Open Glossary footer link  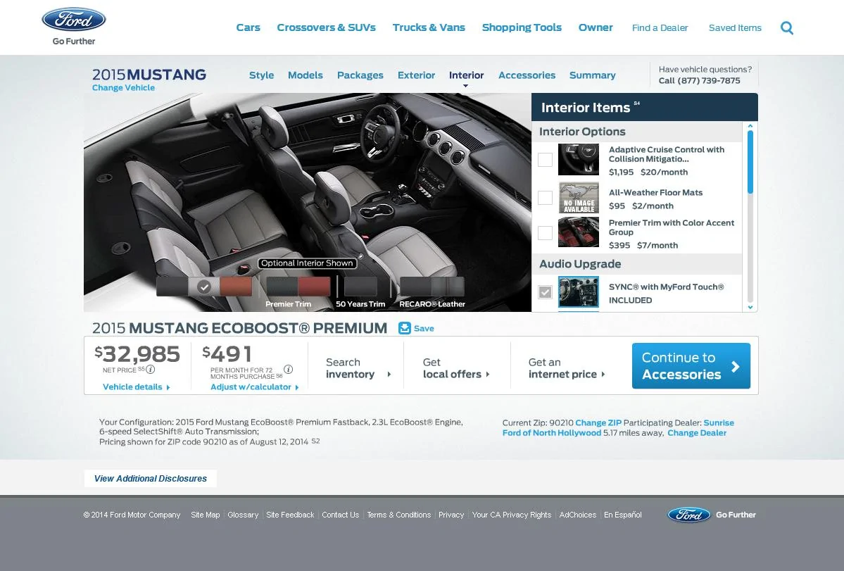coord(243,515)
